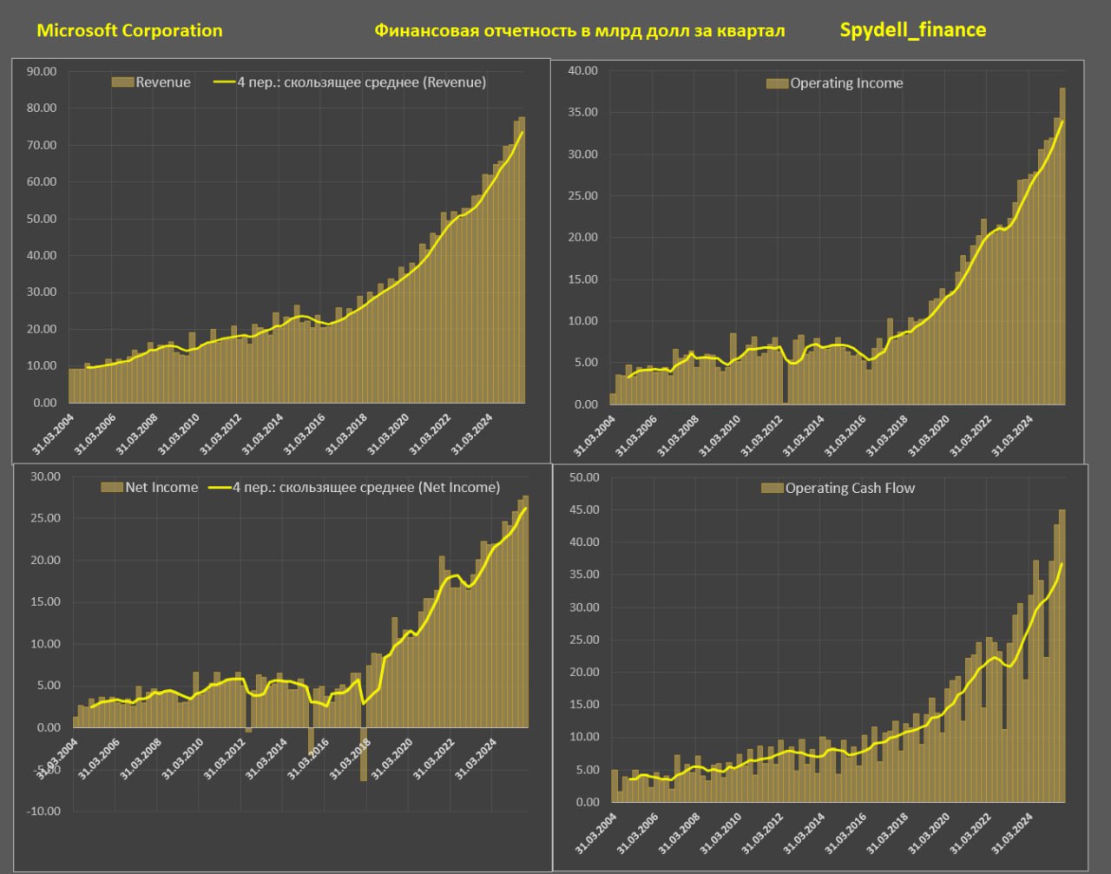Click the Microsoft Corporation title
This screenshot has width=1111, height=874.
click(x=129, y=30)
